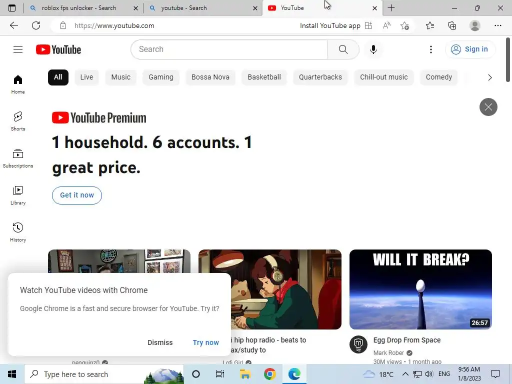Launch Google Chrome from taskbar
The image size is (512, 384).
(269, 374)
